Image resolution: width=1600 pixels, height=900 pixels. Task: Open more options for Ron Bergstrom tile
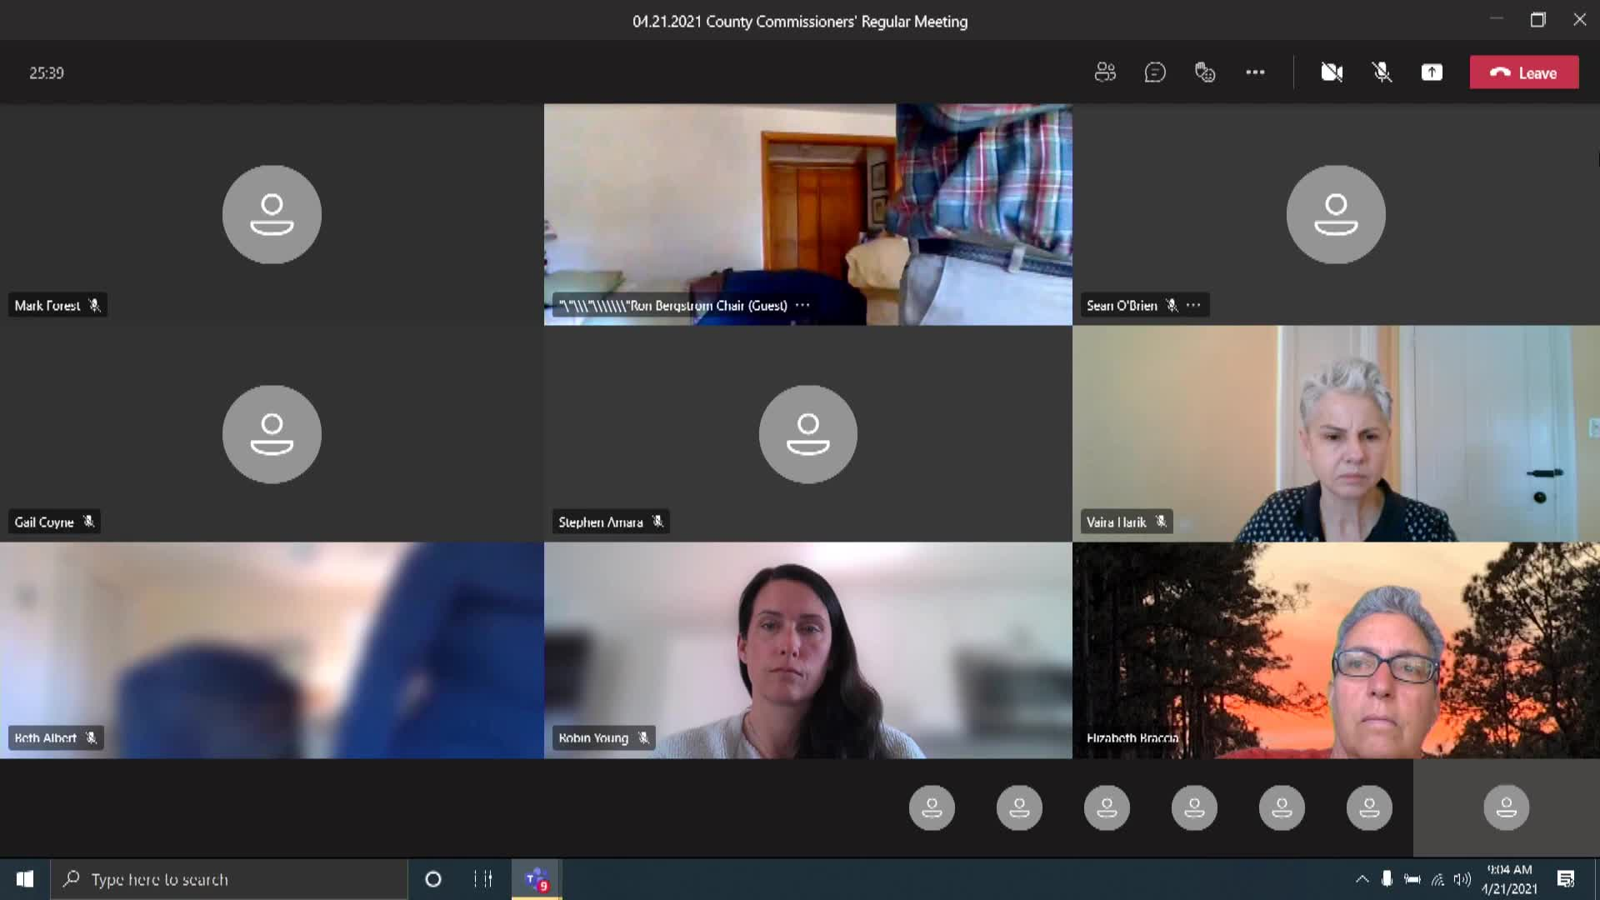[802, 305]
